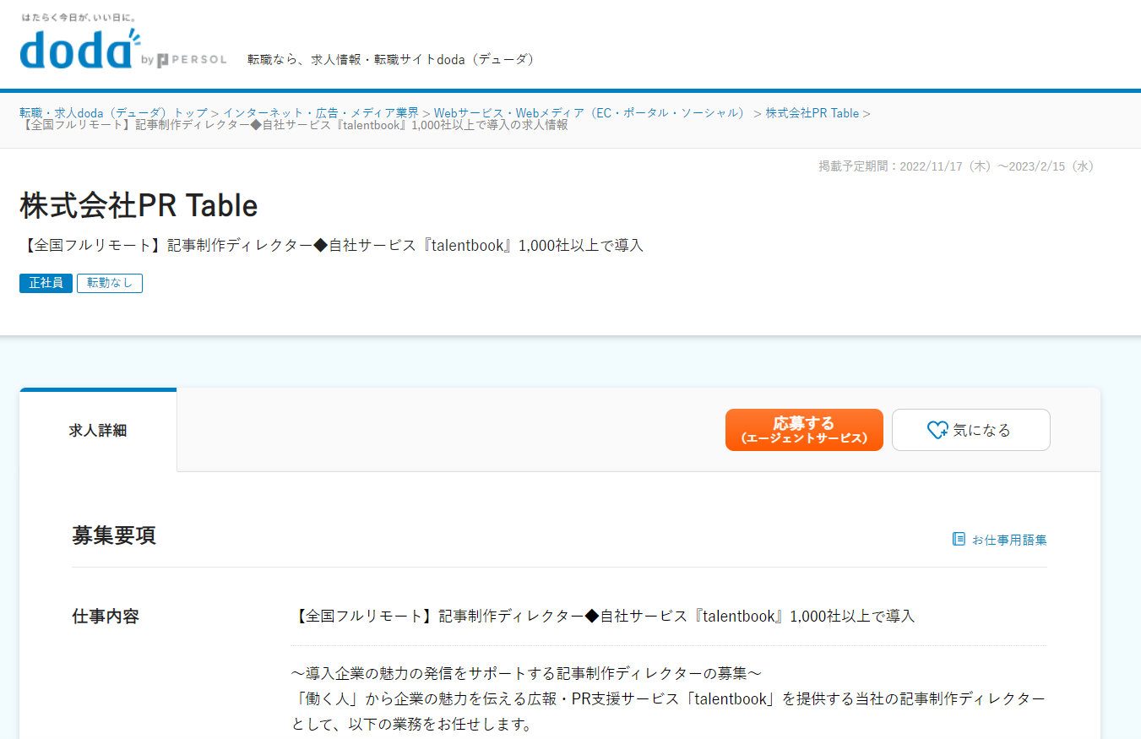Open the 求人詳細 tab
1141x739 pixels.
[x=98, y=430]
